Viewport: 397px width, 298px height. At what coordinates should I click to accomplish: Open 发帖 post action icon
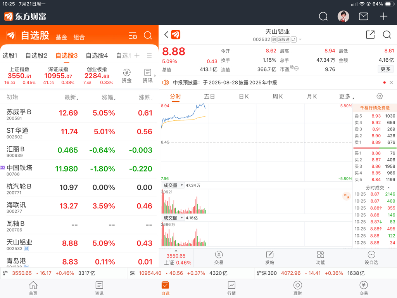(x=270, y=258)
